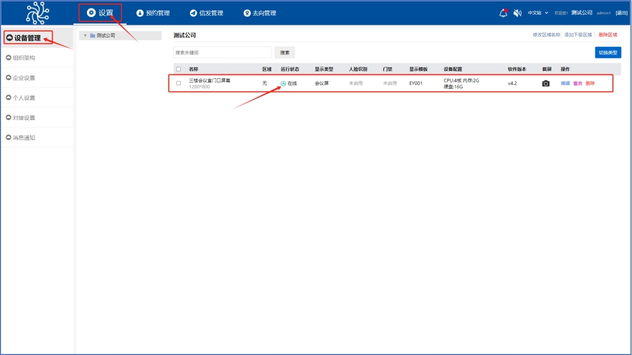The width and height of the screenshot is (632, 355).
Task: Select 组织架构 in the left sidebar
Action: click(22, 58)
